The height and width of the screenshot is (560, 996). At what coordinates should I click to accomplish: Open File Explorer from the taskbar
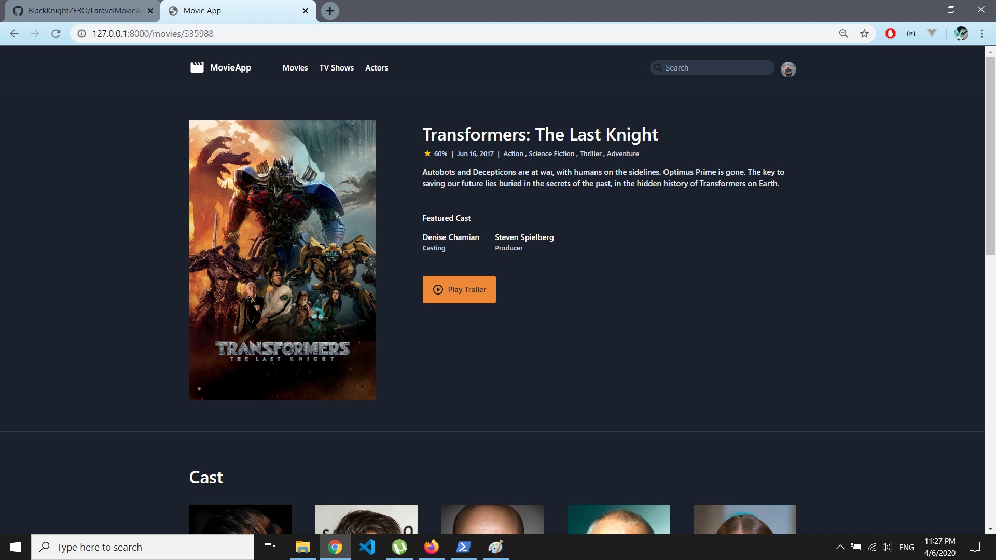click(303, 547)
